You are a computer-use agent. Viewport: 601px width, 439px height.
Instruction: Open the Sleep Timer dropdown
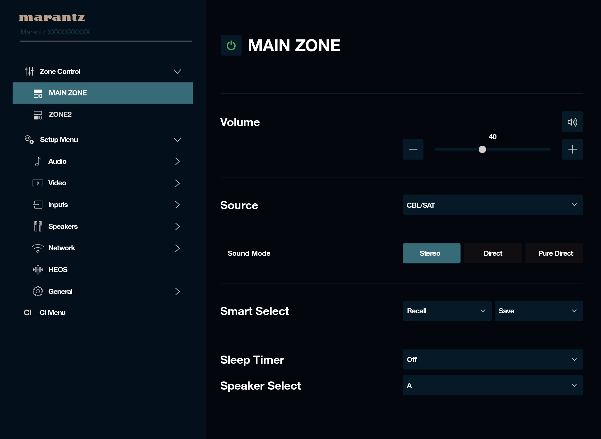[x=492, y=360]
